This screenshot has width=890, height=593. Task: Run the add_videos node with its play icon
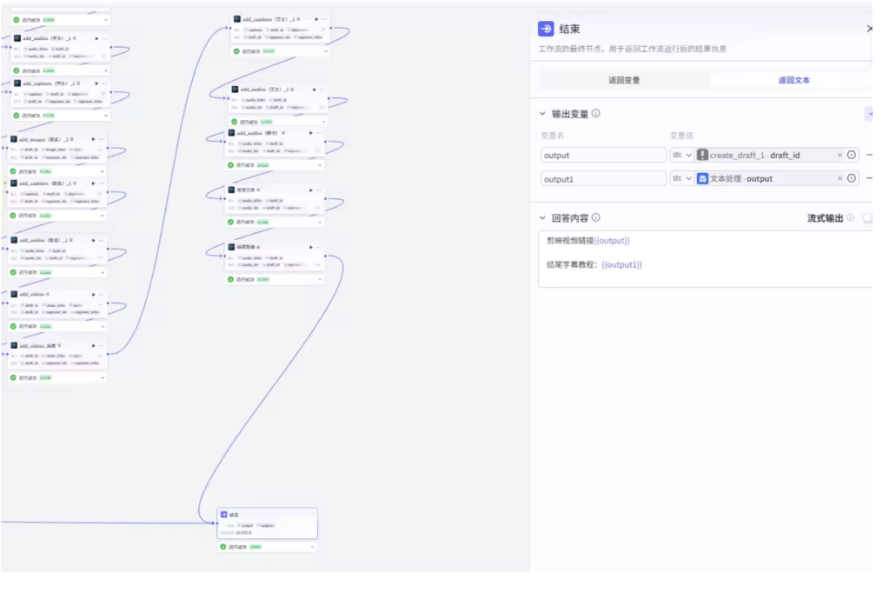pos(91,294)
